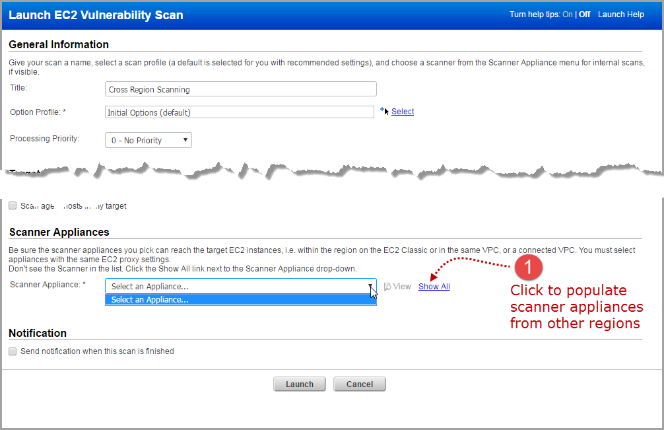This screenshot has width=664, height=430.
Task: Click On to keep help tips enabled
Action: 567,14
